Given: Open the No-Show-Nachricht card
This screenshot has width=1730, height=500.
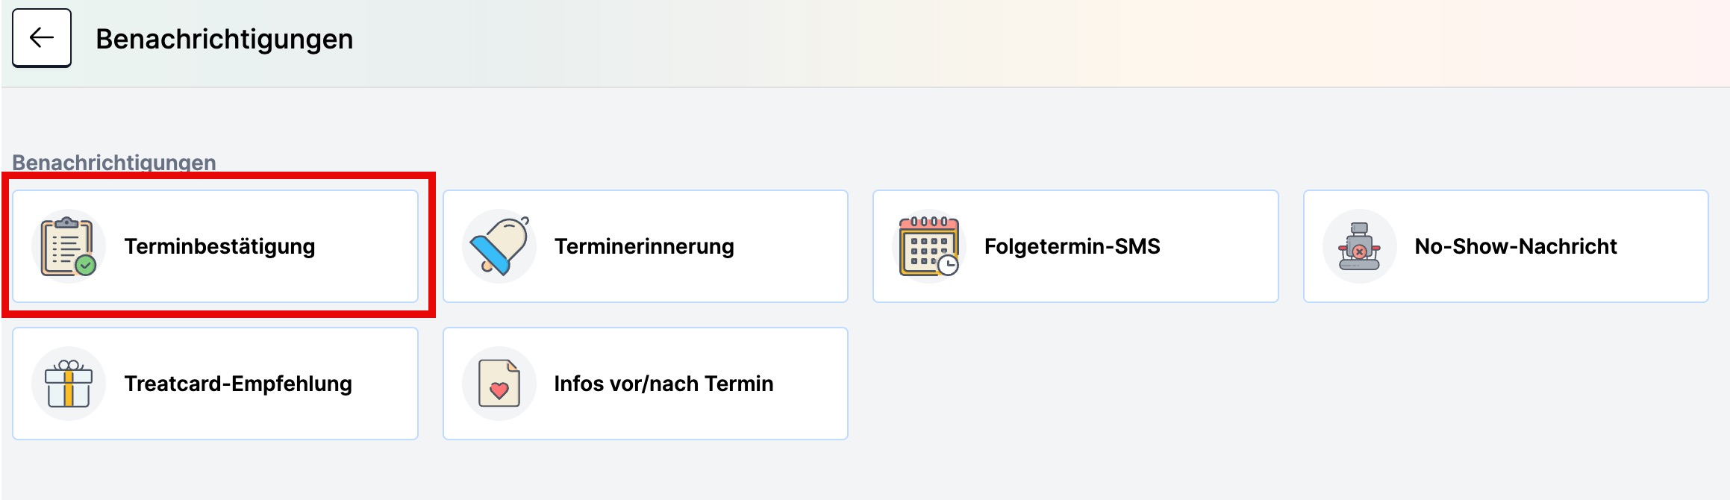Looking at the screenshot, I should pyautogui.click(x=1506, y=246).
